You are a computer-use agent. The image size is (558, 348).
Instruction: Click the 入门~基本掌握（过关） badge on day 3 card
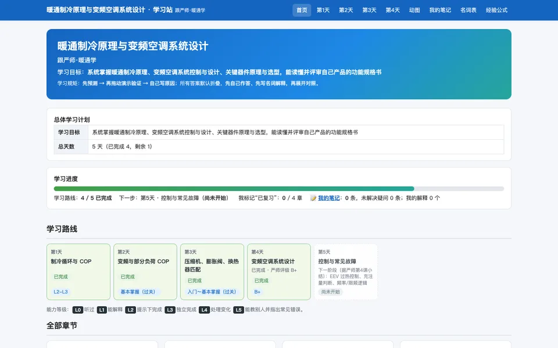212,292
